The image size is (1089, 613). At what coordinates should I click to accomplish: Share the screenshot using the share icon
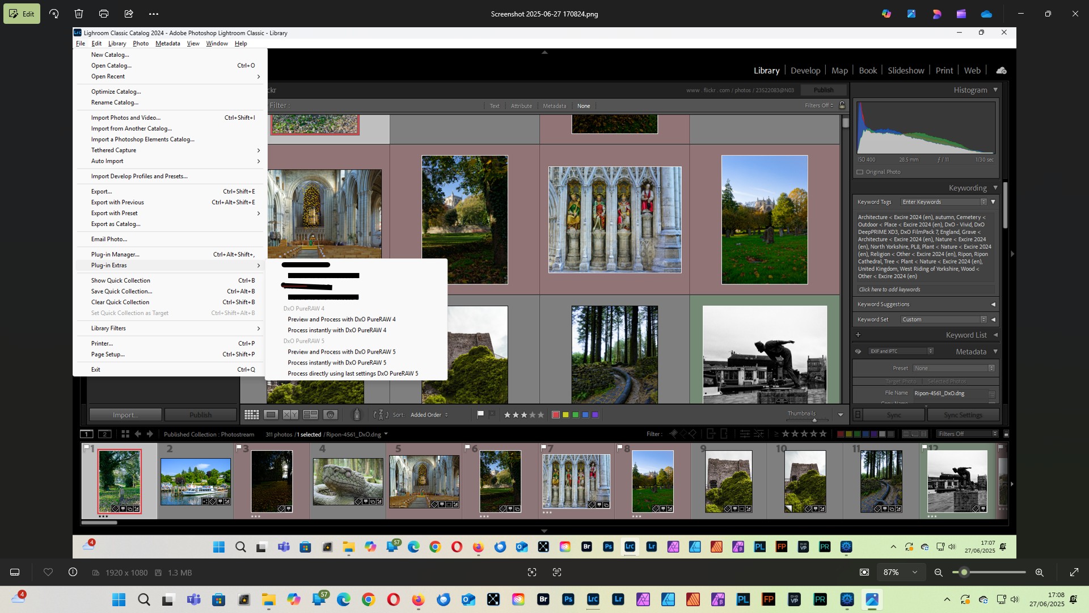129,14
